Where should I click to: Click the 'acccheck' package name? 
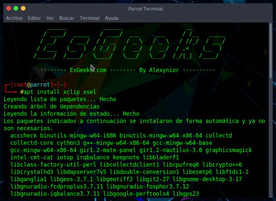pos(24,135)
